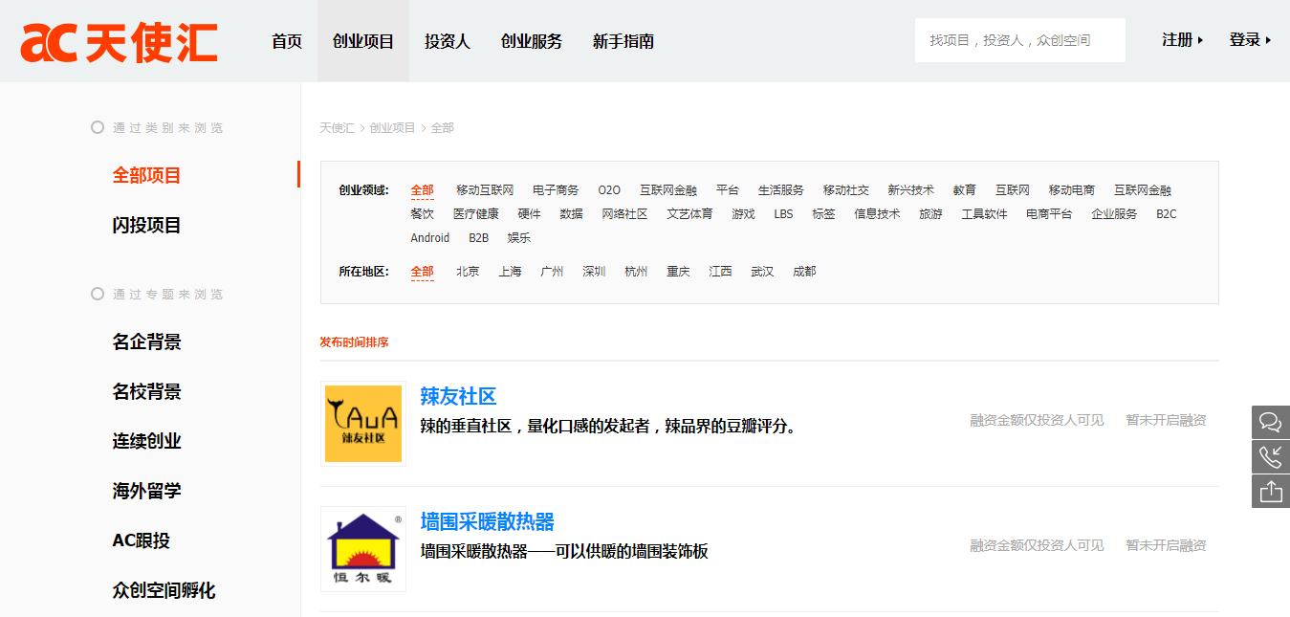Click the phone callback icon on the right
This screenshot has width=1290, height=617.
[x=1270, y=456]
